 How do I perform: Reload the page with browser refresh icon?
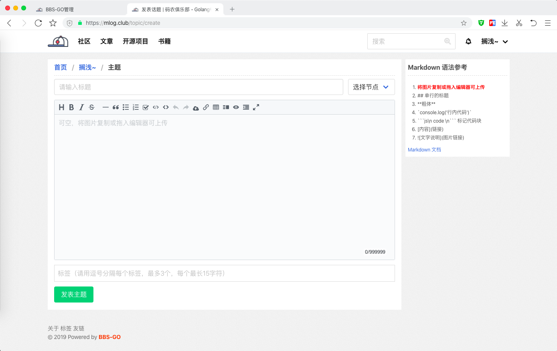click(38, 23)
